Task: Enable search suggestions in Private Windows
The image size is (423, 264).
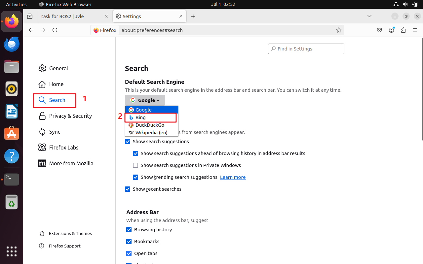Action: [x=135, y=165]
